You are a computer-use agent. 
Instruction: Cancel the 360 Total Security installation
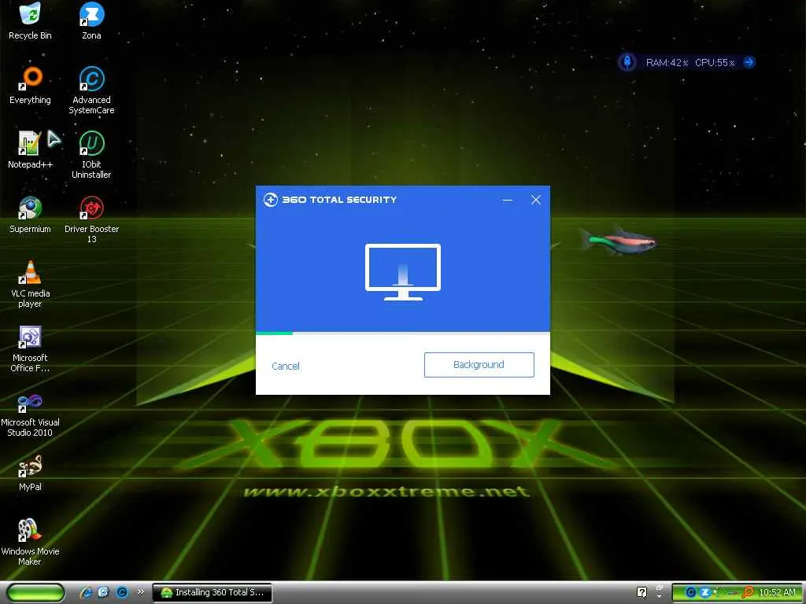pos(285,366)
